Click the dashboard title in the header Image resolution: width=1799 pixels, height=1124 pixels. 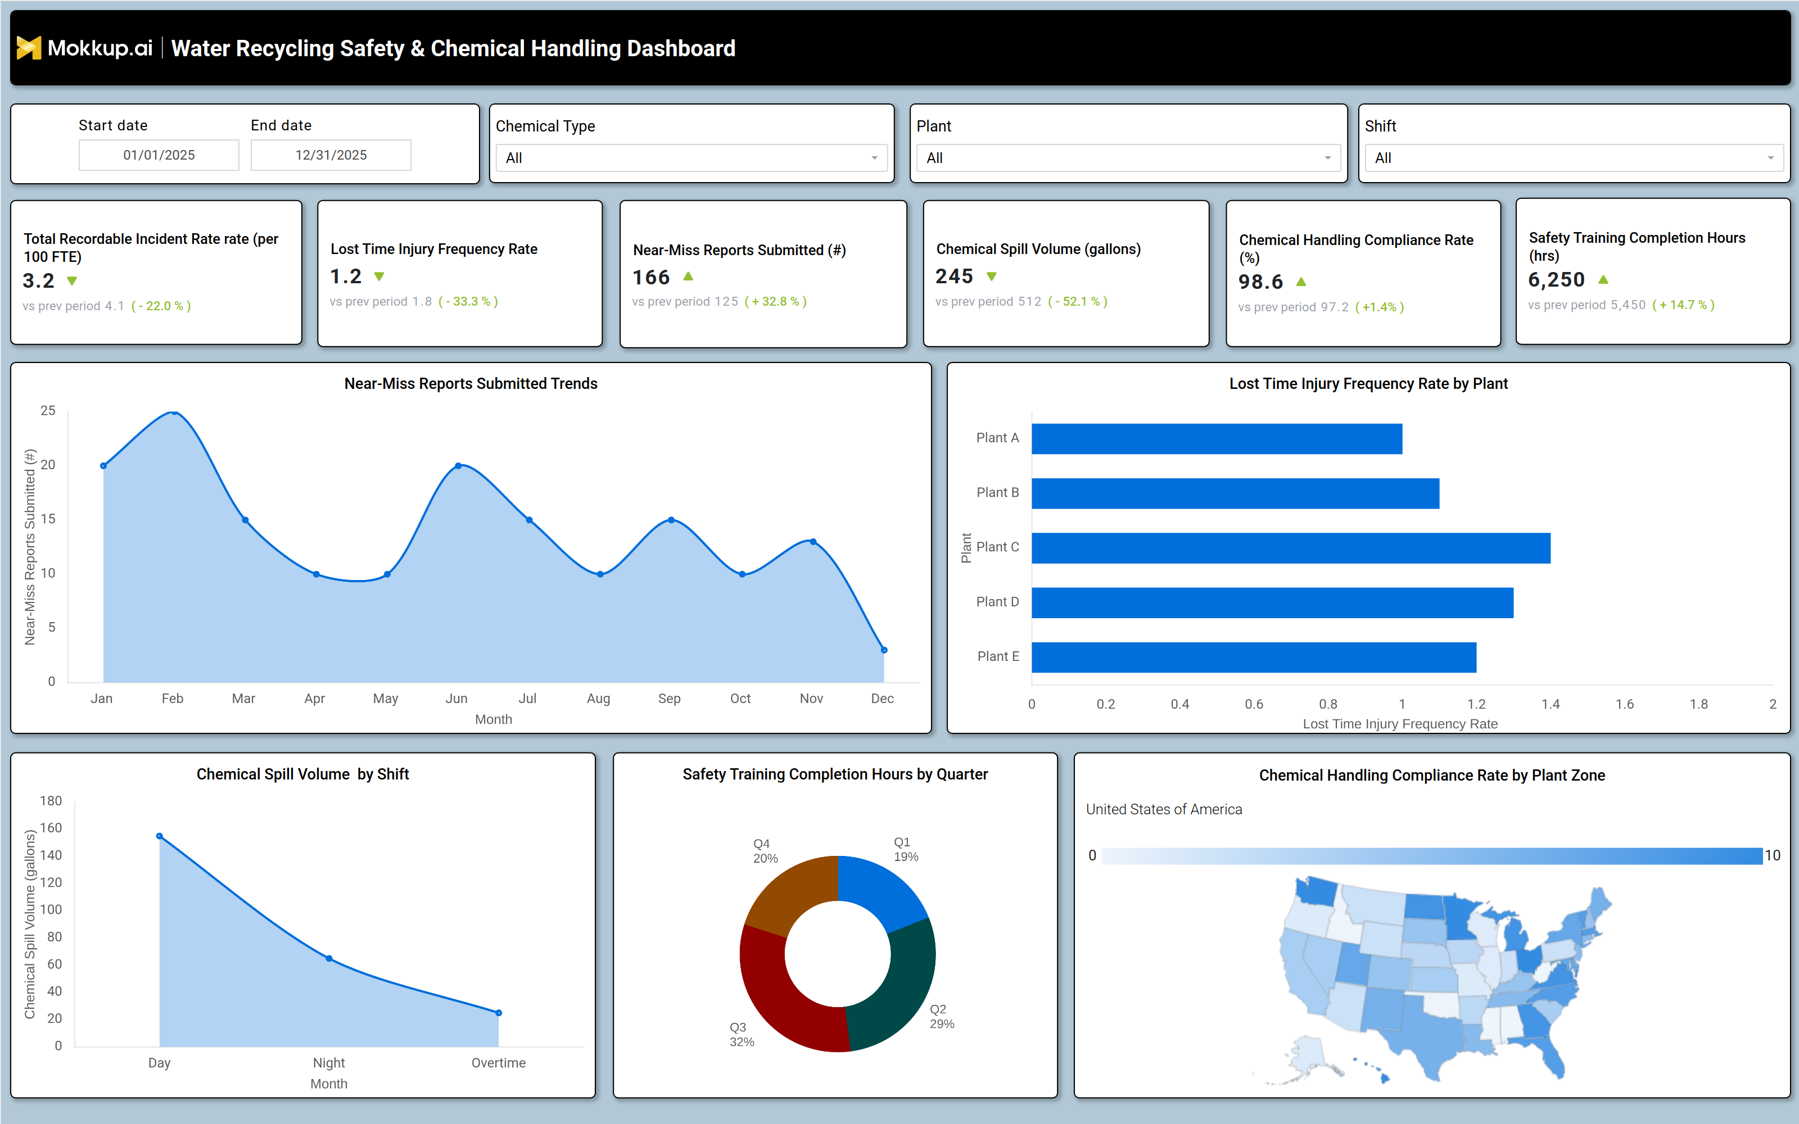453,48
